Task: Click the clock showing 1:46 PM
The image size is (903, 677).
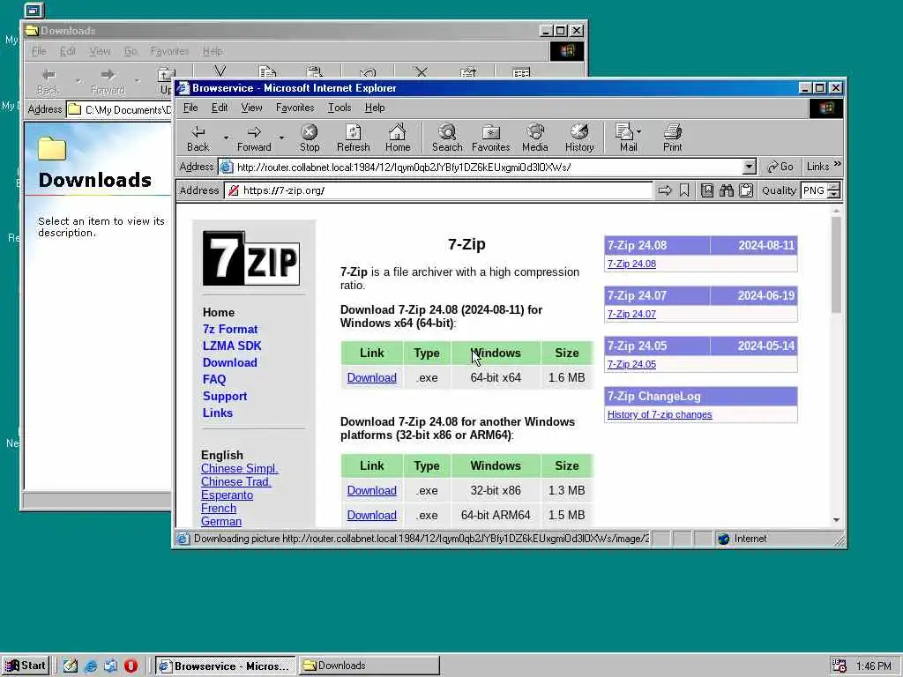Action: click(873, 666)
